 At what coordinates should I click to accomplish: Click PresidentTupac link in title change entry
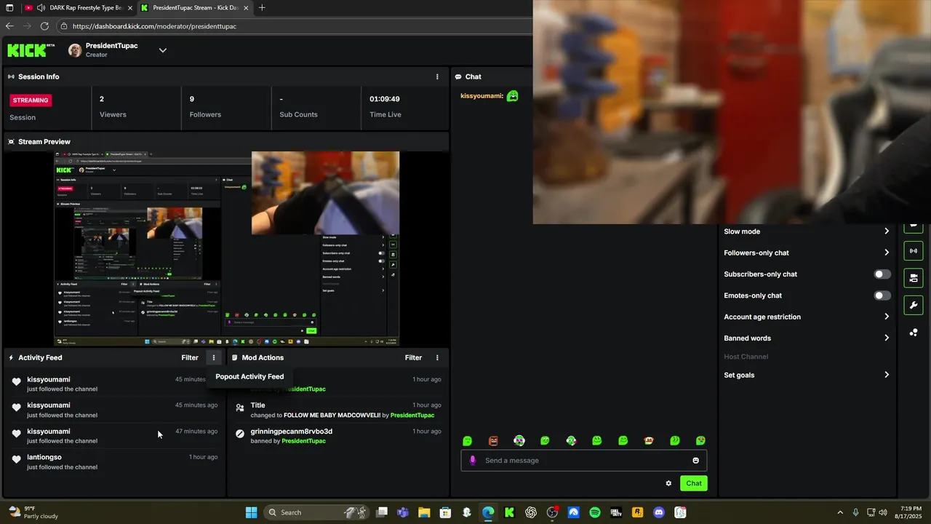(x=412, y=416)
